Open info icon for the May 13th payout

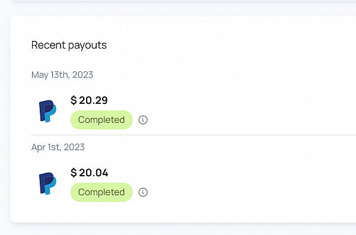pos(143,120)
